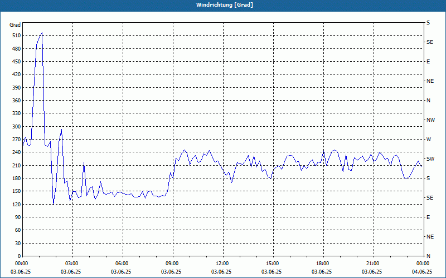The width and height of the screenshot is (446, 278).
Task: Pick the 390 y-axis value
Action: 17,88
